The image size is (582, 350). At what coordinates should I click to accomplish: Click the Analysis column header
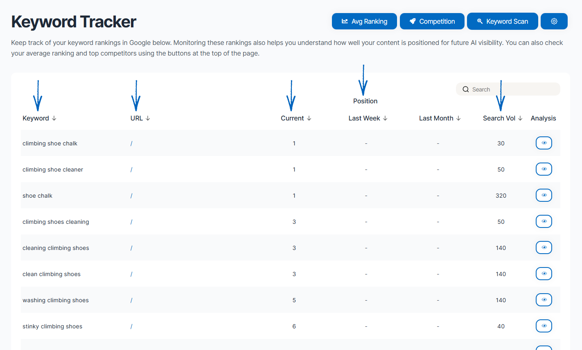click(x=543, y=118)
